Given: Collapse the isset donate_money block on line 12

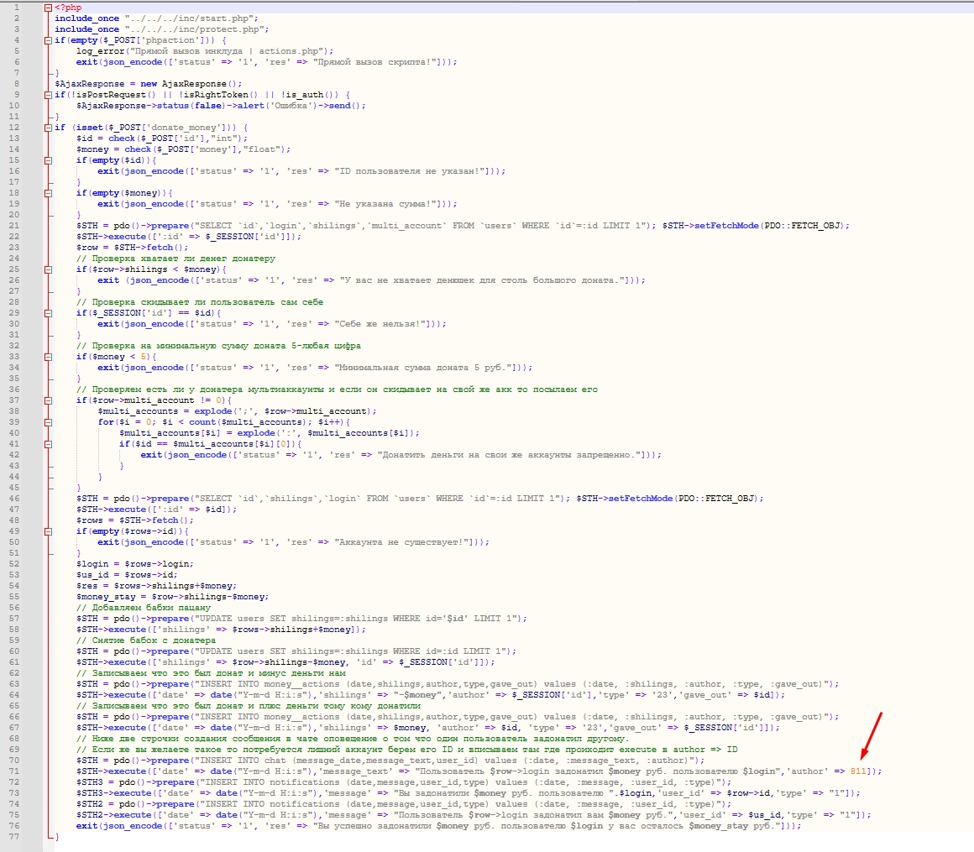Looking at the screenshot, I should click(48, 128).
